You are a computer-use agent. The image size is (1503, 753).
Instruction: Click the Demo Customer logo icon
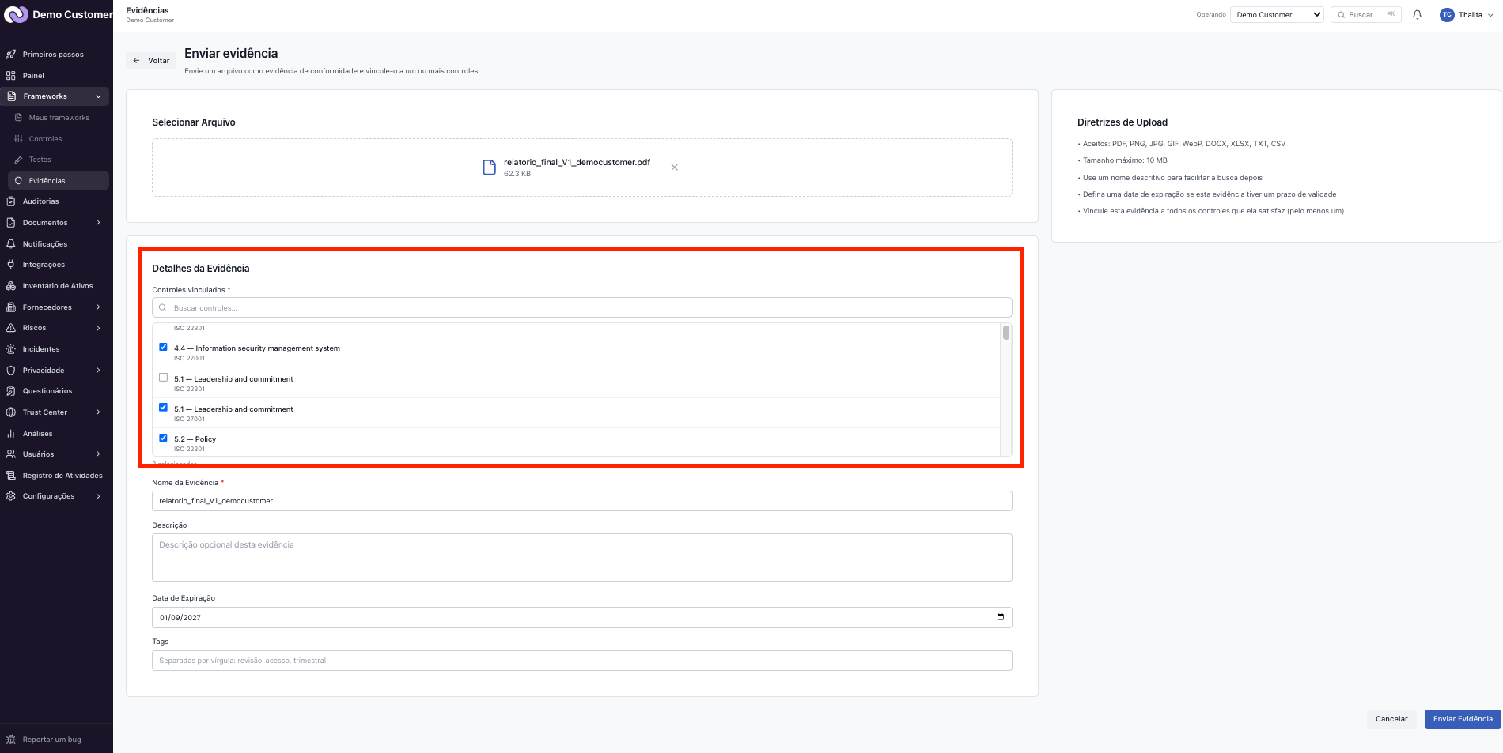point(16,15)
